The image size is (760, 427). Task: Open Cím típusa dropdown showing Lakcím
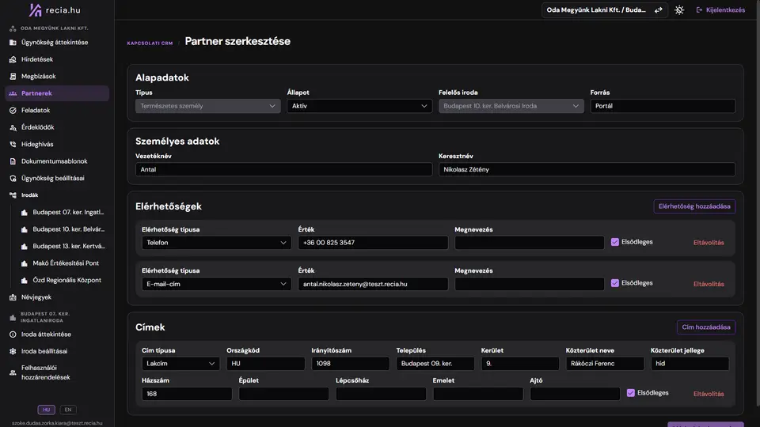pyautogui.click(x=180, y=364)
